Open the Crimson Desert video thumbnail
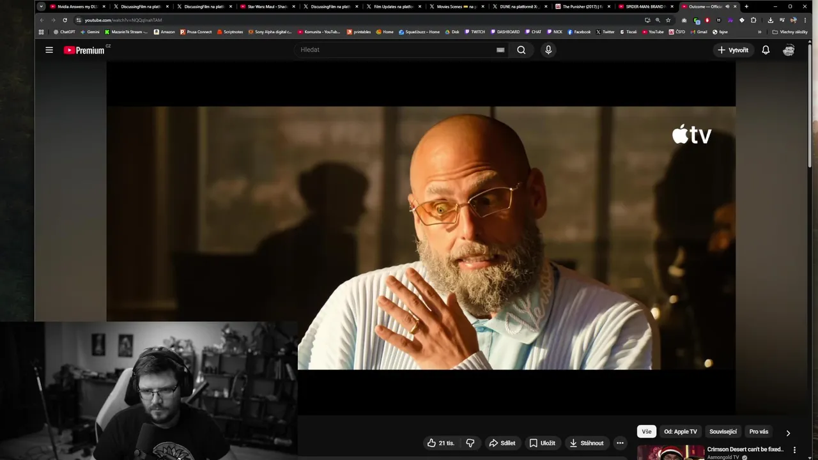 point(670,452)
